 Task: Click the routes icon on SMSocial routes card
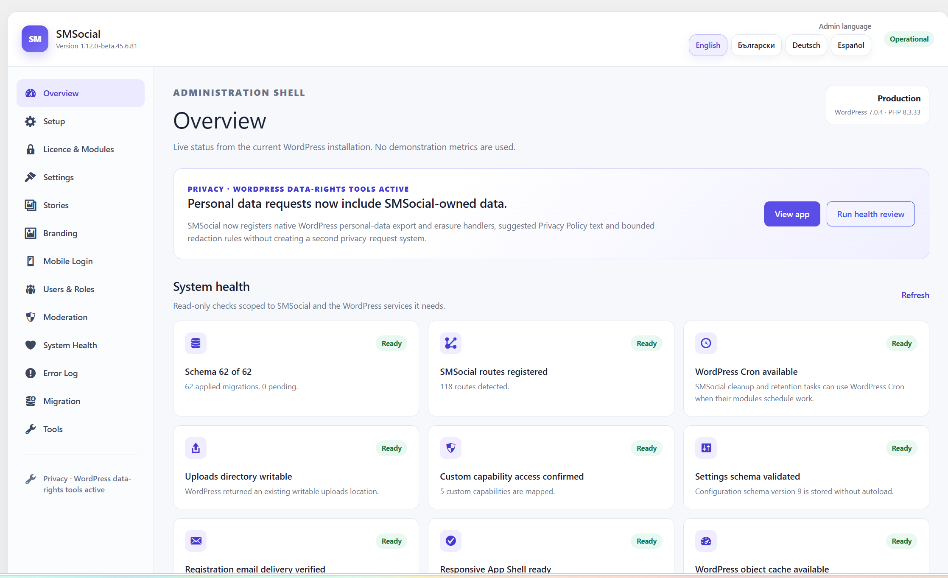pos(450,343)
